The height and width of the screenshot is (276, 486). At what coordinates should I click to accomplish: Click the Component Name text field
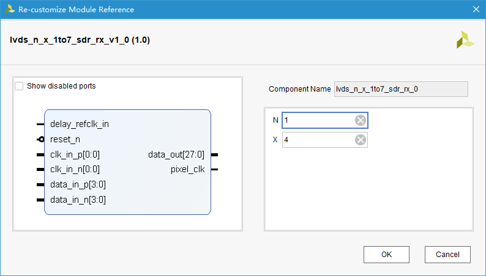[x=400, y=89]
